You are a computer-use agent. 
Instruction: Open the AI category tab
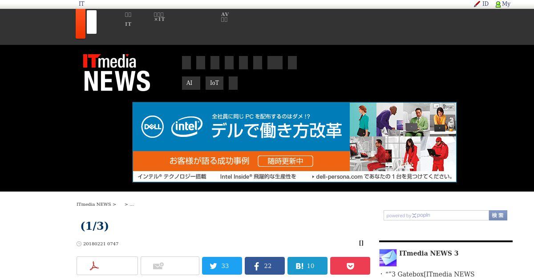coord(191,83)
